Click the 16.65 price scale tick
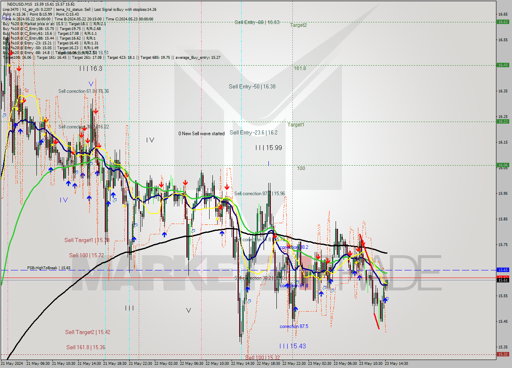The image size is (512, 368). [503, 14]
